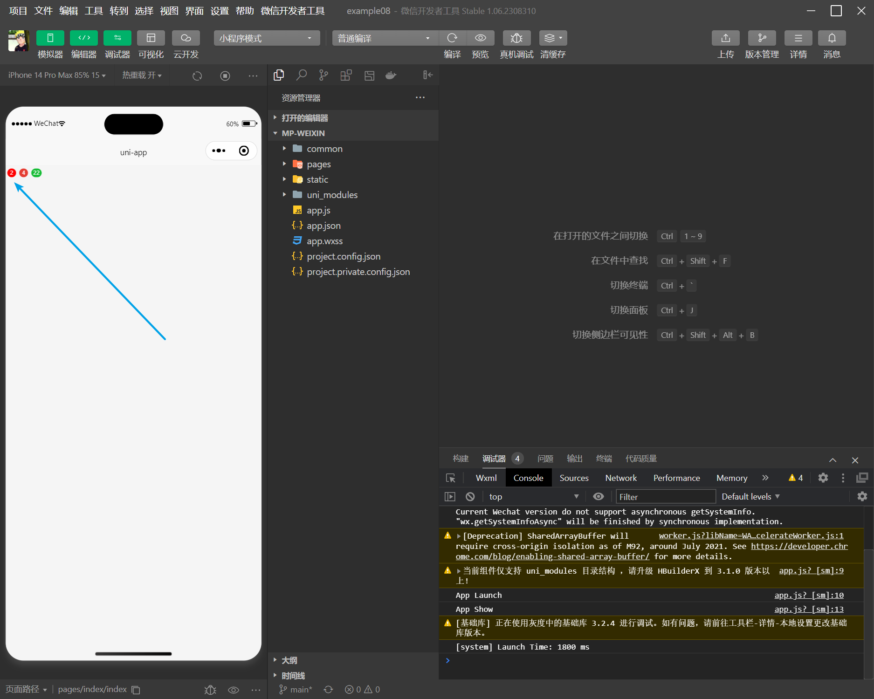The width and height of the screenshot is (874, 699).
Task: Select the Docker whale icon
Action: pyautogui.click(x=391, y=75)
